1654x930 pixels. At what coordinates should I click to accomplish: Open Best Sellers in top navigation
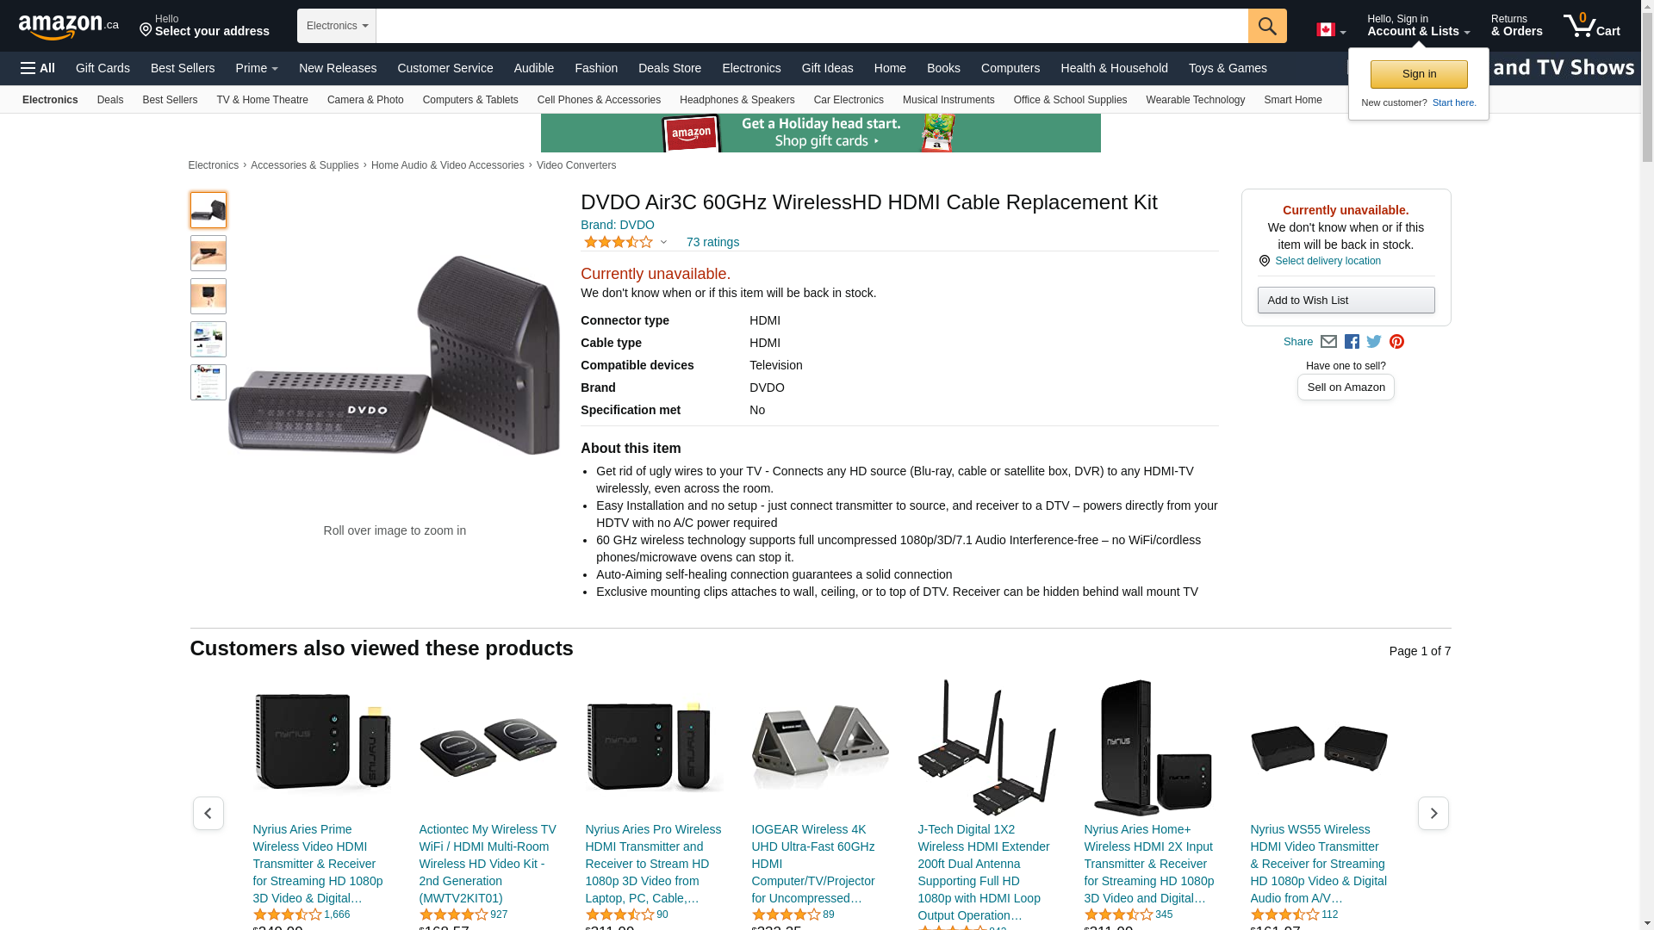183,68
